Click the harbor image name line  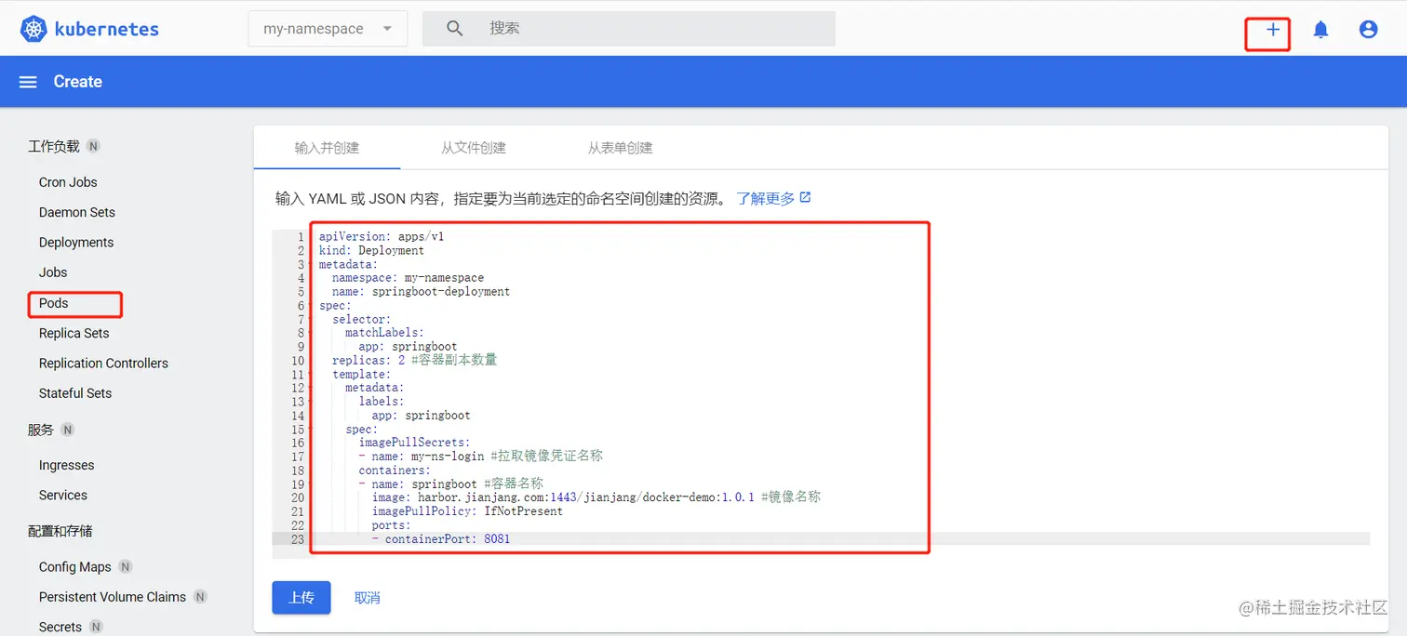[x=596, y=497]
